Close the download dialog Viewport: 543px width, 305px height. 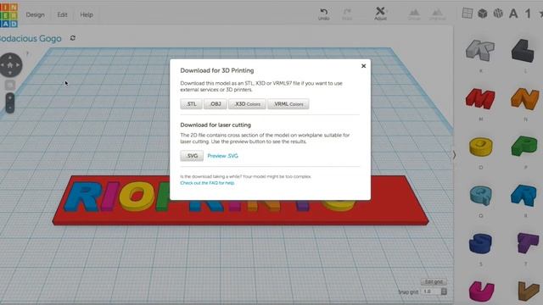click(364, 66)
